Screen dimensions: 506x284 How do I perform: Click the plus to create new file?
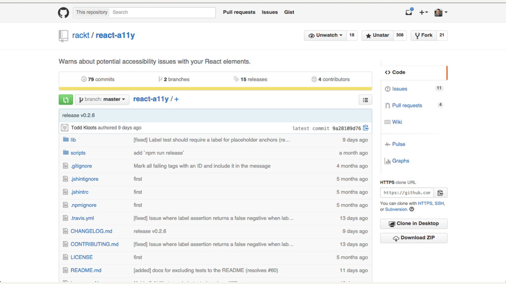click(x=176, y=99)
